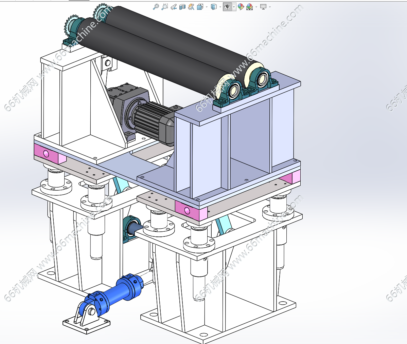Click the View Orientation cube icon
407x344 pixels.
click(200, 6)
